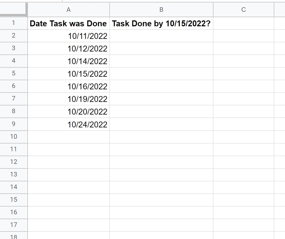Screen dimensions: 285x239
Task: Select the cell containing 10/12/2022
Action: click(x=69, y=49)
